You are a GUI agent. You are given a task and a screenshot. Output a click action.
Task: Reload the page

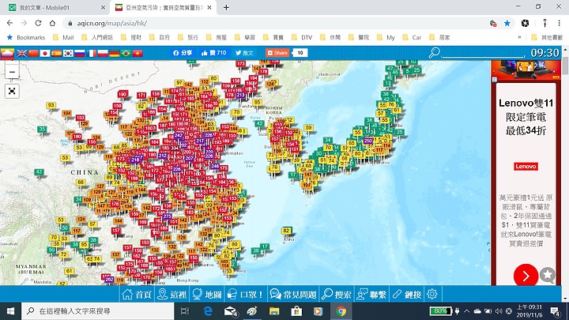(38, 23)
